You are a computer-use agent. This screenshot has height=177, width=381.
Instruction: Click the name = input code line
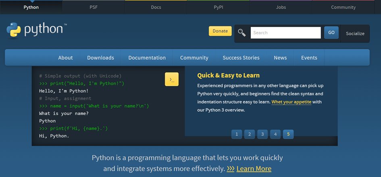click(94, 106)
